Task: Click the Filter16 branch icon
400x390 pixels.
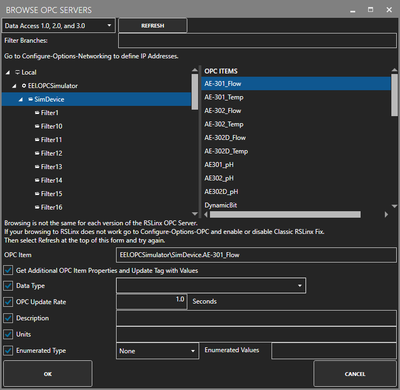Action: tap(37, 207)
